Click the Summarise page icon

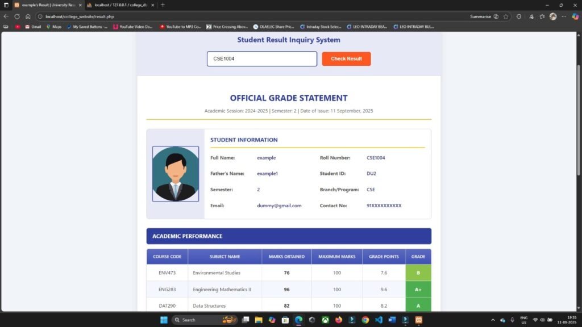pos(496,16)
